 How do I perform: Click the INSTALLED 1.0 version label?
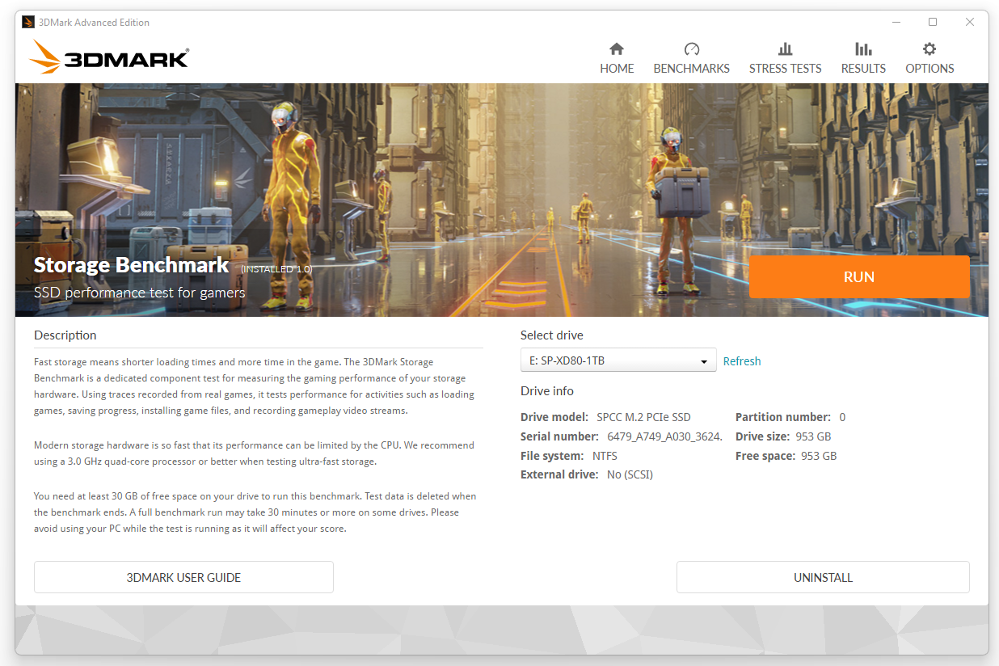coord(276,268)
